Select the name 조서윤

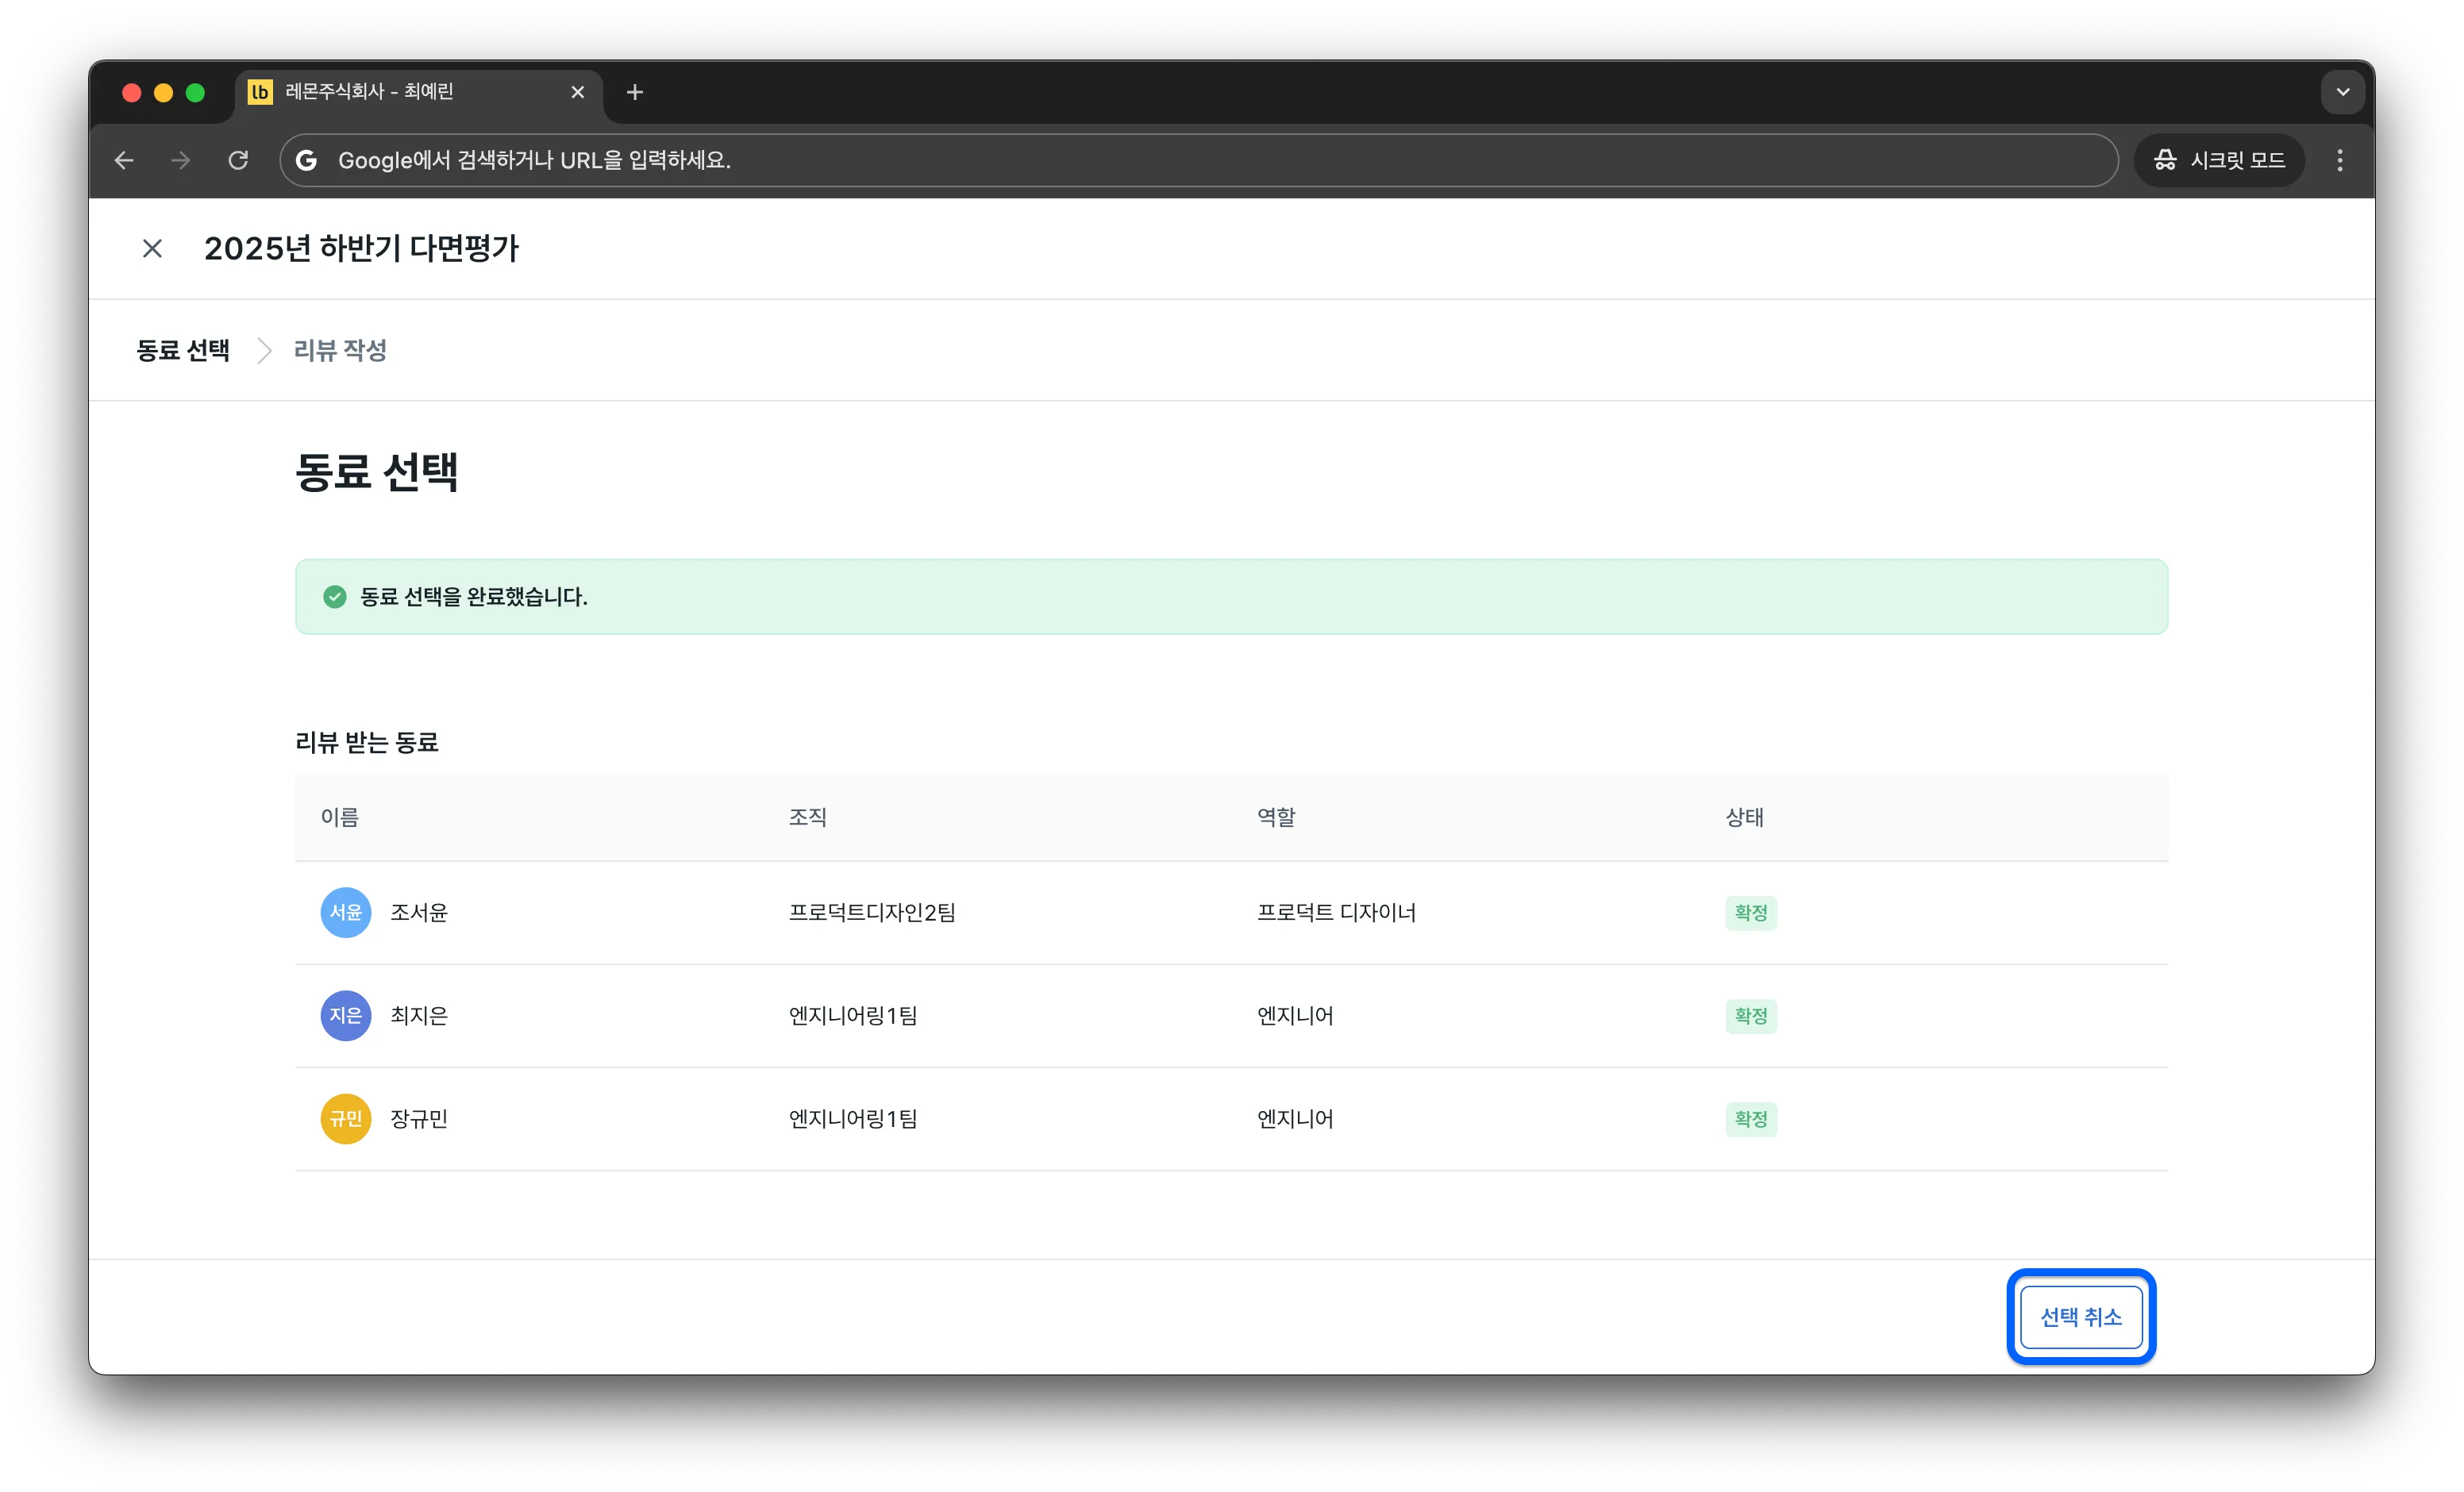[x=419, y=912]
